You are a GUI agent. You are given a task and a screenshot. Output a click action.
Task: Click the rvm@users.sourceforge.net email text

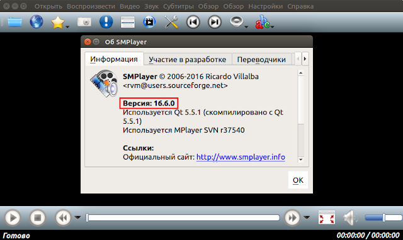click(175, 85)
